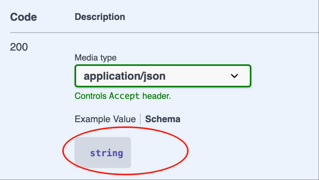Viewport: 319px width, 180px height.
Task: Click the chevron arrow in Media type box
Action: pos(234,76)
